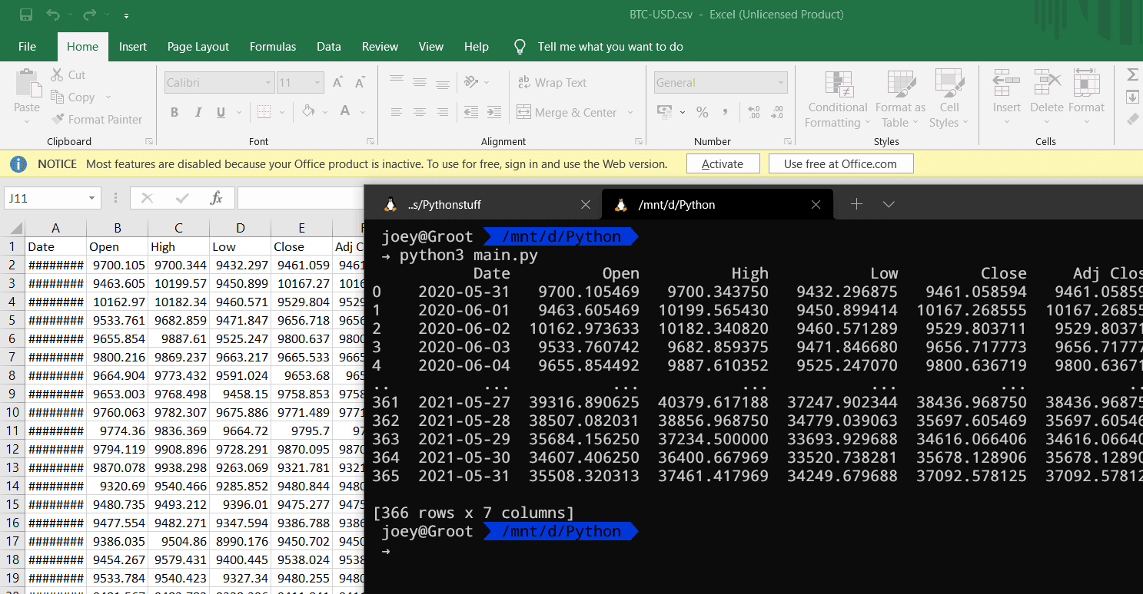
Task: Click the Activate button
Action: coord(722,163)
